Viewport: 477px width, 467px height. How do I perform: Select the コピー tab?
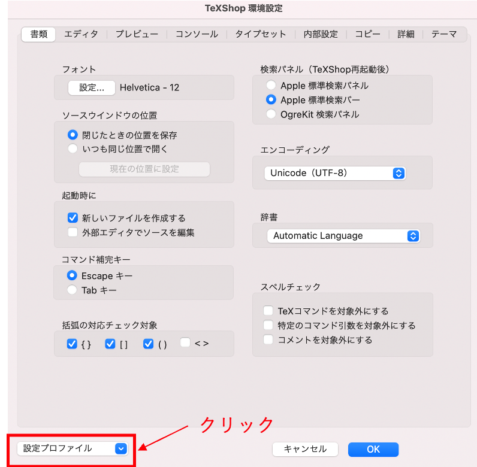pos(367,34)
